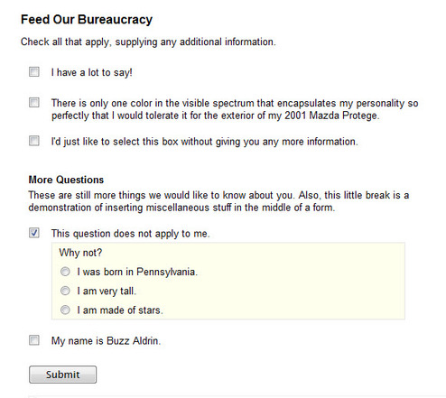Click the label text about the visible spectrum color
446x398 pixels.
(235, 109)
